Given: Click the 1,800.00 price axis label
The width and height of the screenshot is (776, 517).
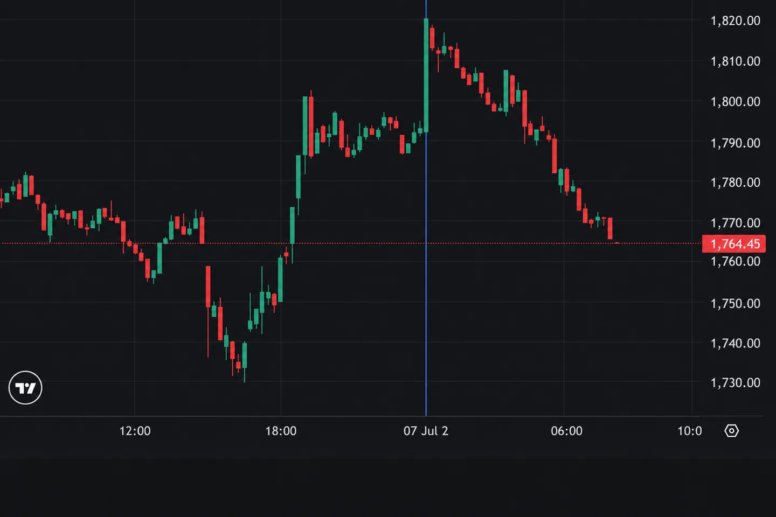Looking at the screenshot, I should click(735, 102).
